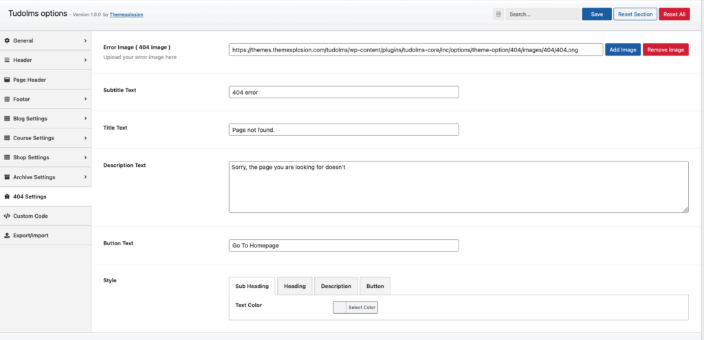Image resolution: width=704 pixels, height=340 pixels.
Task: Expand the Course Settings submenu arrow
Action: pos(85,138)
